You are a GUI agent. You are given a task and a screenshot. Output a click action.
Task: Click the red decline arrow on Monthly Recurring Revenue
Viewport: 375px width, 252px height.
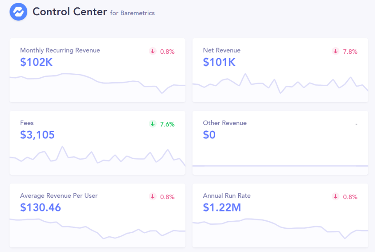point(152,51)
